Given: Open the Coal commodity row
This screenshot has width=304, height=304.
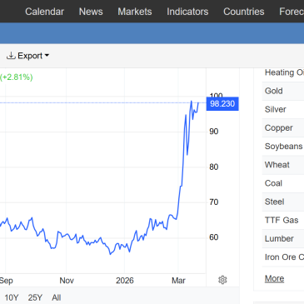Looking at the screenshot, I should pyautogui.click(x=283, y=183).
